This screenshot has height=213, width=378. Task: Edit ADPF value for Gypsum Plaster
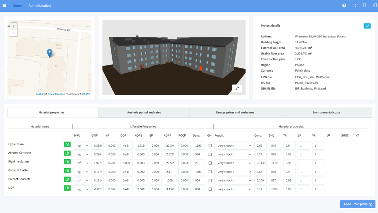point(170,172)
